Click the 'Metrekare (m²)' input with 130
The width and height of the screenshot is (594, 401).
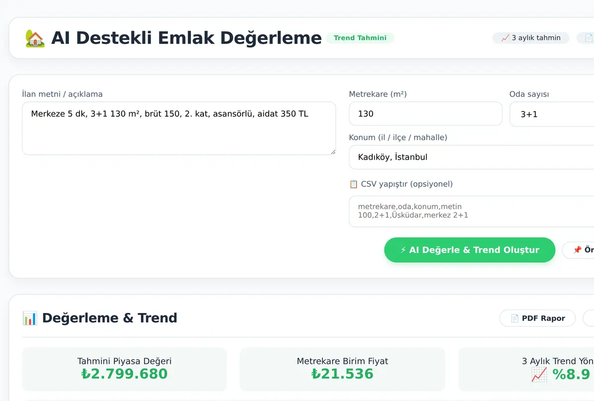click(425, 114)
